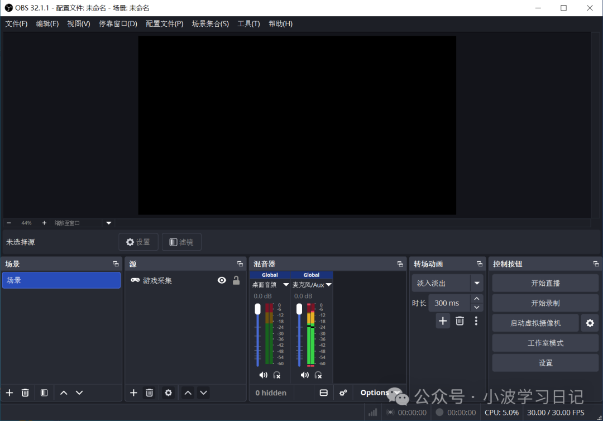Open the 缩放至窗口 preview scaling dropdown
Viewport: 603px width, 421px height.
tap(109, 223)
